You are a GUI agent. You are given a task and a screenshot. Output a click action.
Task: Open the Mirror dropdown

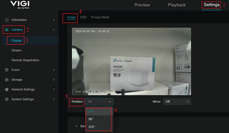pos(177,102)
